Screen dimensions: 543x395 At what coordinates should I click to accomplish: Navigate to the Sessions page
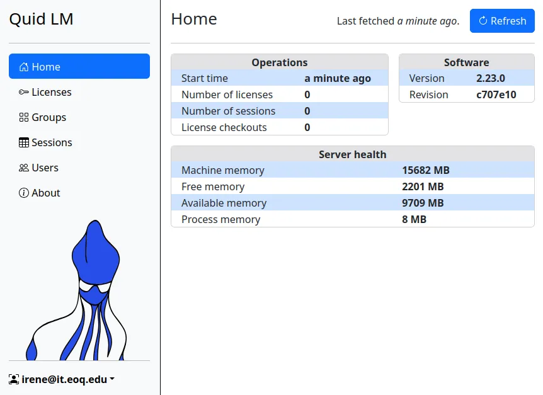[x=53, y=142]
